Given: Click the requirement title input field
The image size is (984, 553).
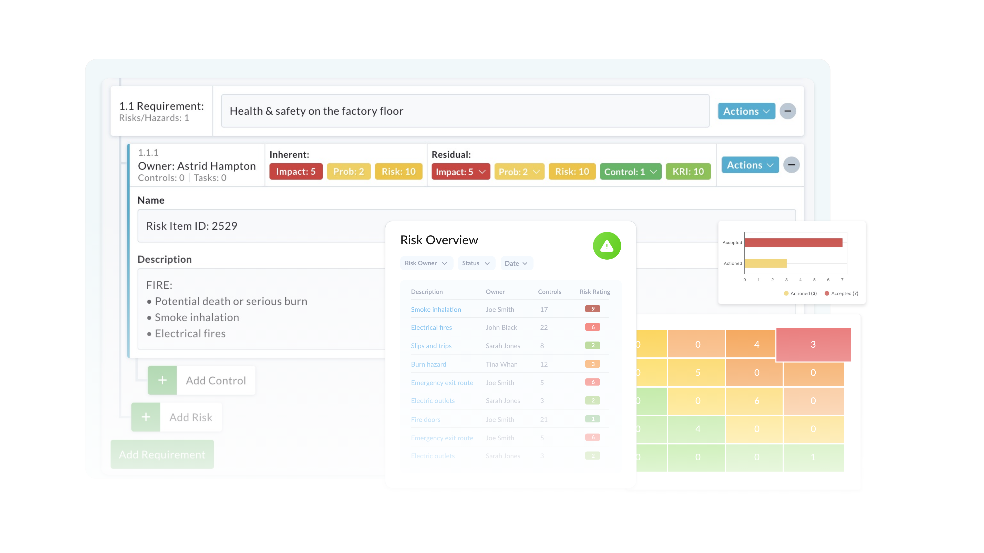Looking at the screenshot, I should 465,111.
